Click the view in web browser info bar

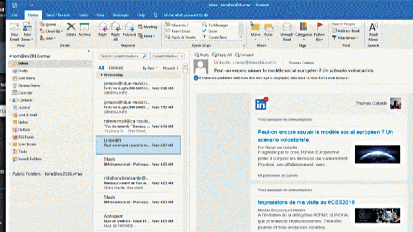[x=272, y=78]
